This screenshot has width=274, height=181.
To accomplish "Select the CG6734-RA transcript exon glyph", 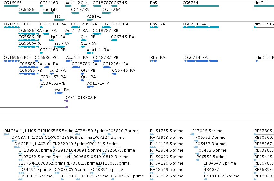I will coord(201,27).
